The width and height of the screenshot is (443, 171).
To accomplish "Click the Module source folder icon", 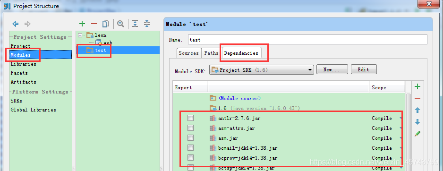I will coord(213,98).
